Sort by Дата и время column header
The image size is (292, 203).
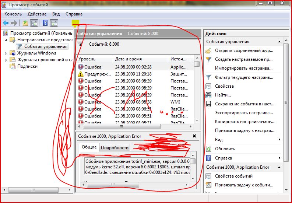pos(129,59)
